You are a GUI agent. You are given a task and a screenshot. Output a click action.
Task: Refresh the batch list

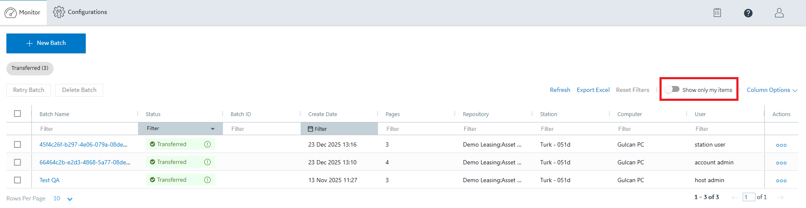[560, 90]
